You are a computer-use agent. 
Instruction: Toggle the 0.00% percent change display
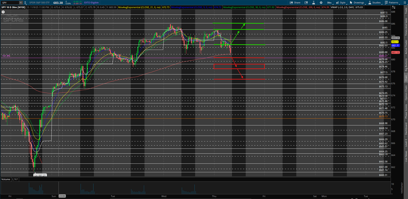point(68,3)
